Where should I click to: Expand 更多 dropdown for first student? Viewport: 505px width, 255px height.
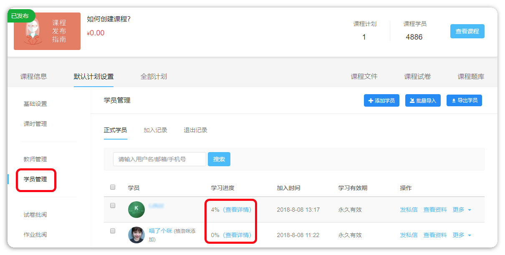click(x=462, y=210)
